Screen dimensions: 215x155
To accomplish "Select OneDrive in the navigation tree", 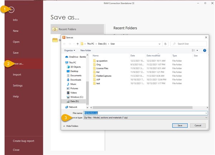I will point(76,57).
